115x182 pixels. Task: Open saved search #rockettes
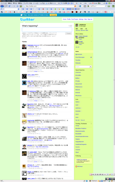click(x=78, y=75)
